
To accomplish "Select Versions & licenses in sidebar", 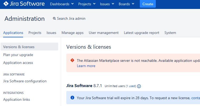I will tap(29, 47).
